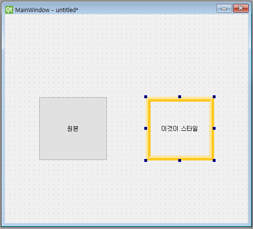This screenshot has height=229, width=253.
Task: Click the top-center selection handle of styled button
Action: (180, 97)
